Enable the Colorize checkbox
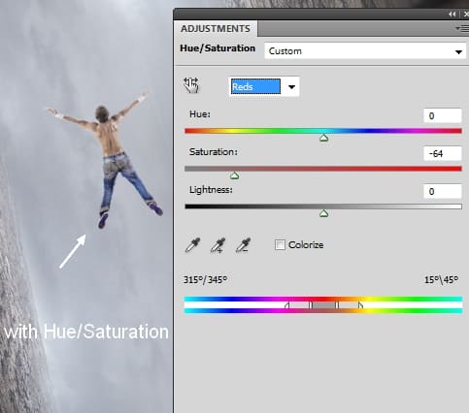This screenshot has height=413, width=469. pyautogui.click(x=280, y=244)
